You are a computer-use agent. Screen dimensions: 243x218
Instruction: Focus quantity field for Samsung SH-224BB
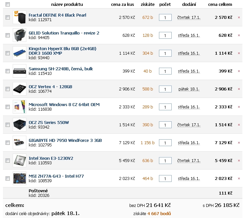(165, 71)
